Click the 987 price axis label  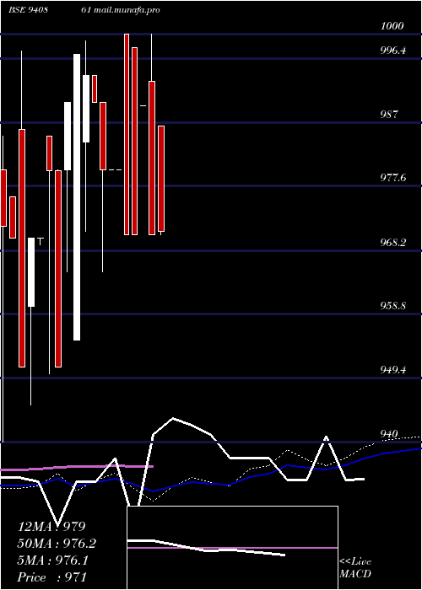(x=389, y=115)
